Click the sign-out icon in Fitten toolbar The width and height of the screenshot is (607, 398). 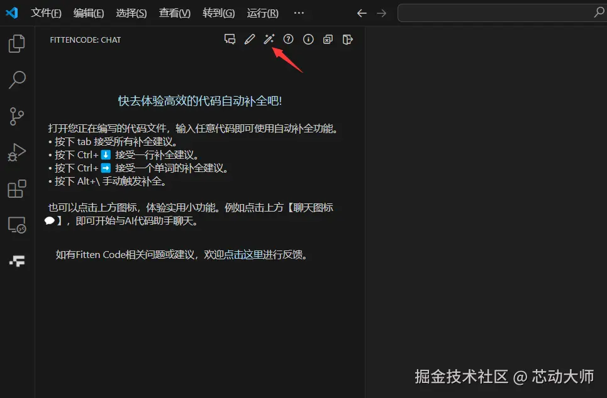coord(348,39)
